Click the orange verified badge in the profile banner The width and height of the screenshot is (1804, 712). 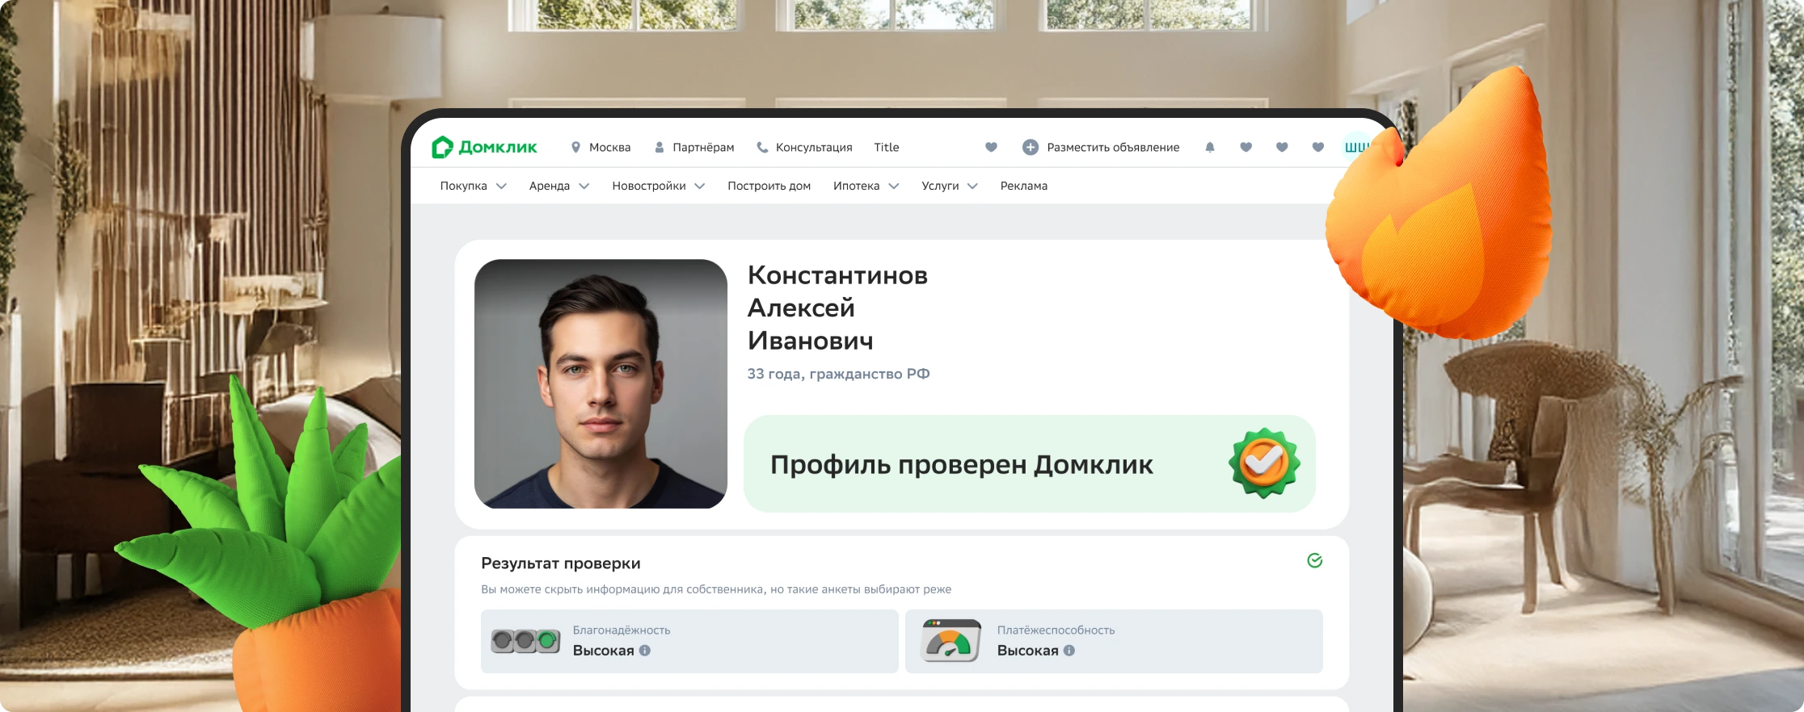[x=1264, y=463]
